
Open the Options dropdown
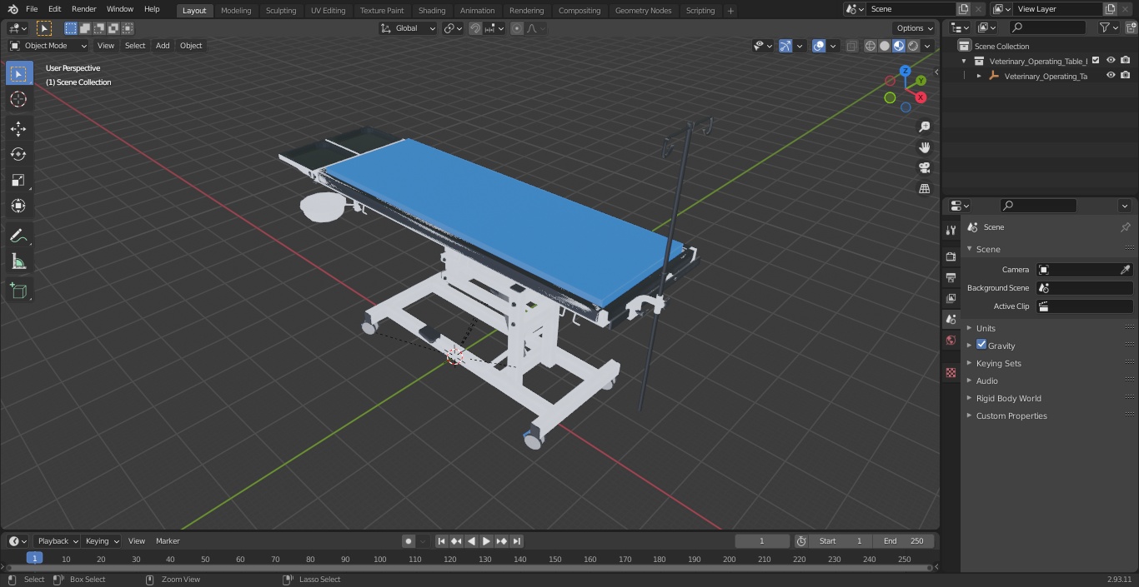[915, 28]
